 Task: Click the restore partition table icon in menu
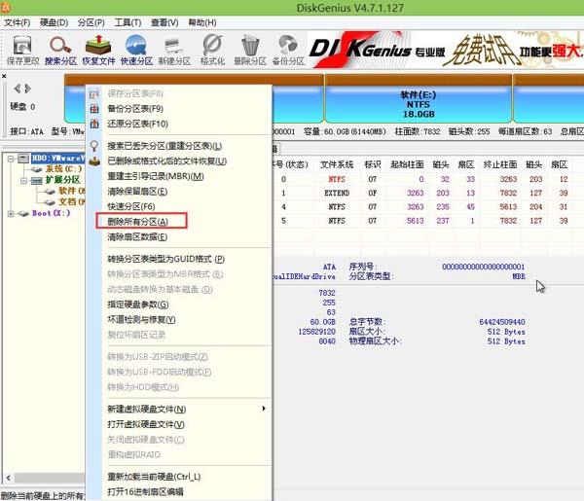coord(94,124)
